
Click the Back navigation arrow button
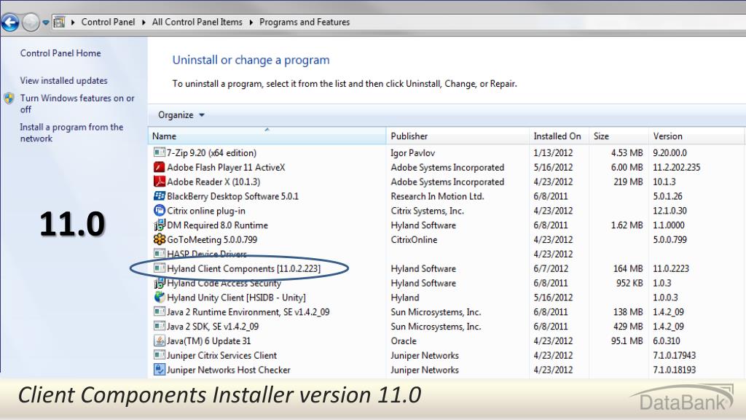click(x=10, y=22)
